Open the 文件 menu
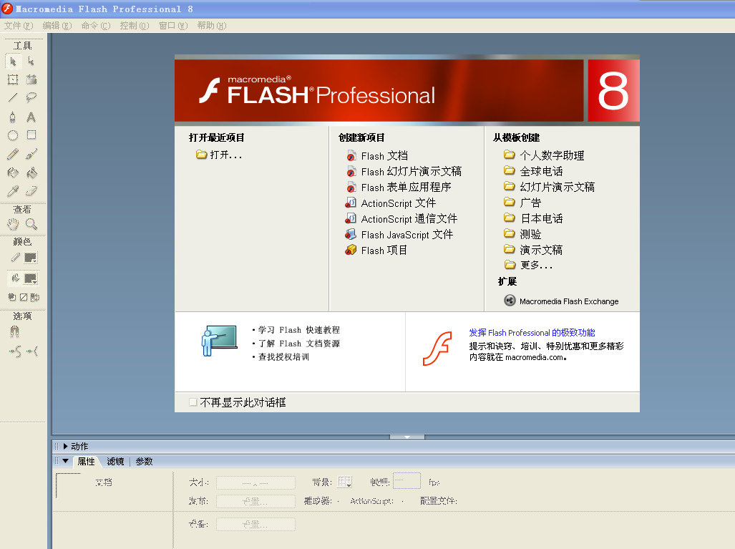The image size is (735, 549). [18, 25]
